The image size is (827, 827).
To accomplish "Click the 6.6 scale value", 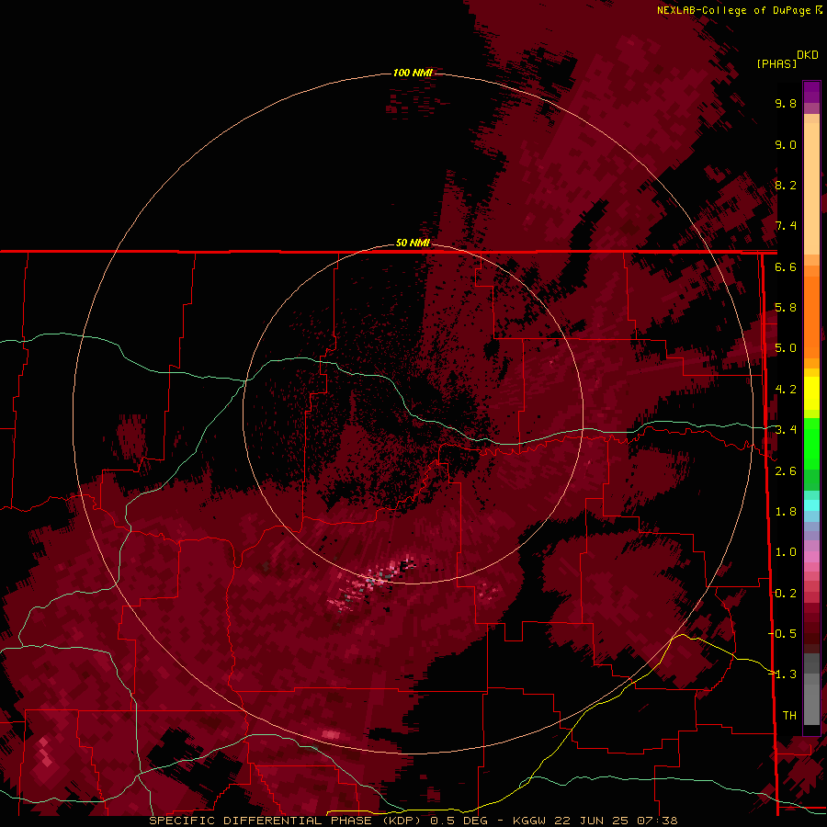I will [x=786, y=267].
